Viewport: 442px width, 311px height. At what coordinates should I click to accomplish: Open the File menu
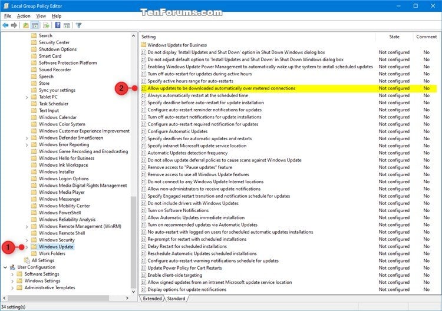[8, 16]
